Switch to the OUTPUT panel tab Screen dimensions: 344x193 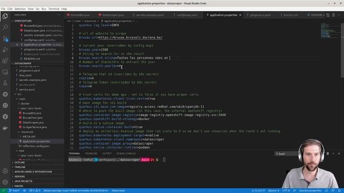(x=107, y=154)
